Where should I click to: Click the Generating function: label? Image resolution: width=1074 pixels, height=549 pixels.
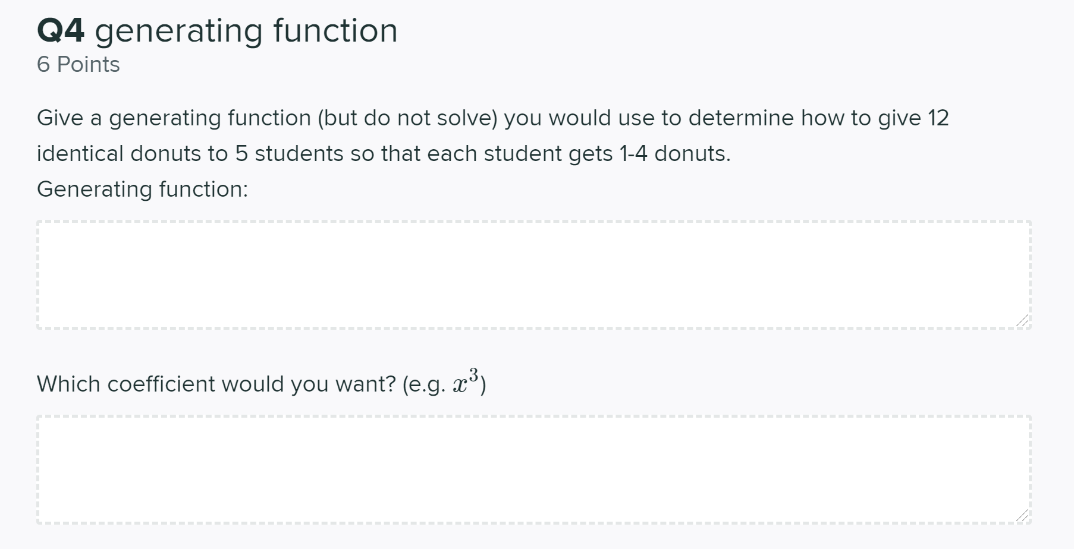pyautogui.click(x=143, y=189)
